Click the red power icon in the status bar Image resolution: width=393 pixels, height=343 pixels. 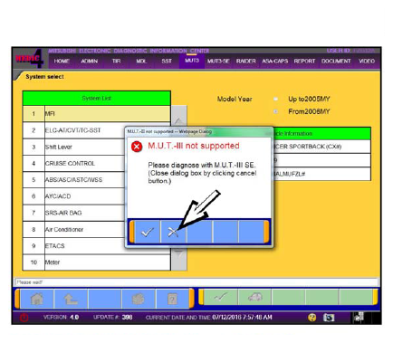point(24,318)
